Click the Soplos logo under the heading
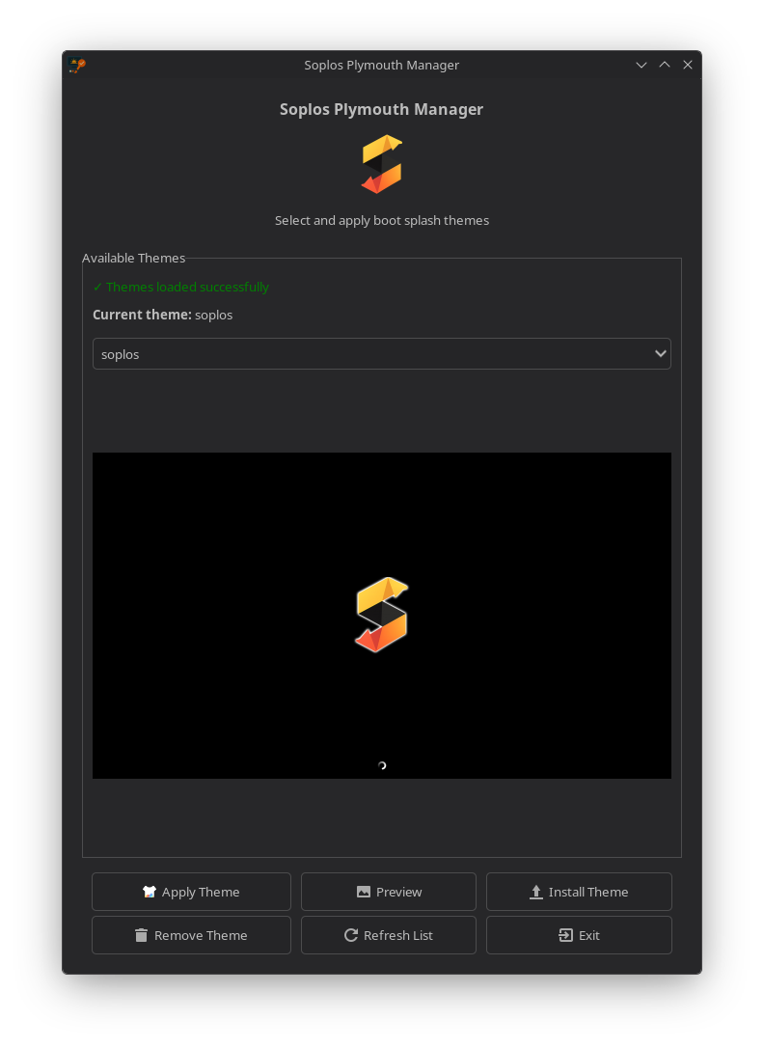The width and height of the screenshot is (764, 1048). coord(382,164)
